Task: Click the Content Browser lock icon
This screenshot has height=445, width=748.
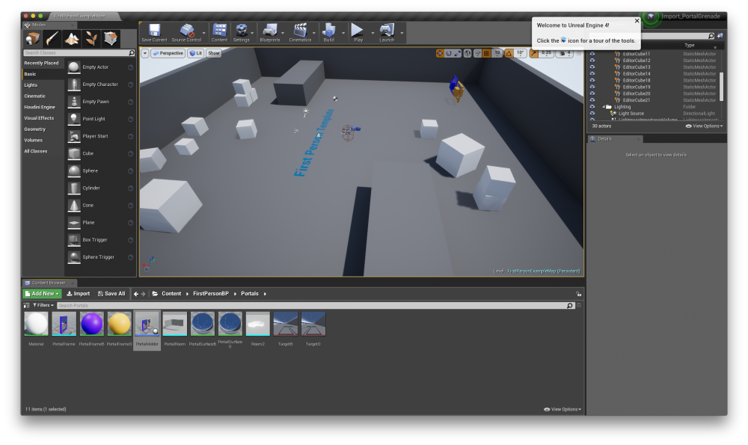Action: (x=578, y=294)
